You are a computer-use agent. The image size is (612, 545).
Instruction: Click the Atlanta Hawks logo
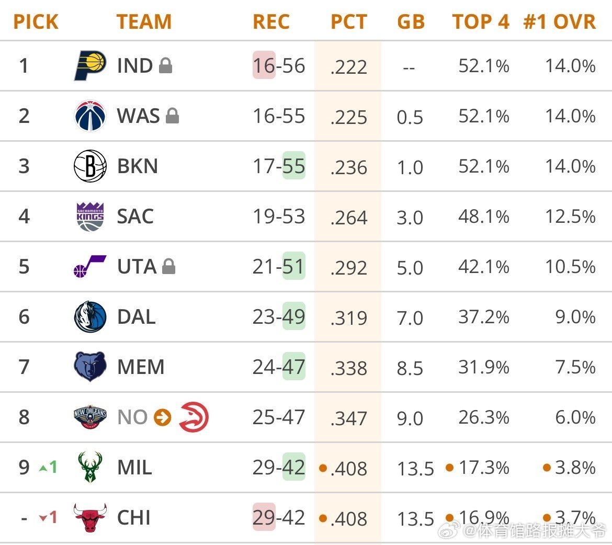(x=194, y=417)
